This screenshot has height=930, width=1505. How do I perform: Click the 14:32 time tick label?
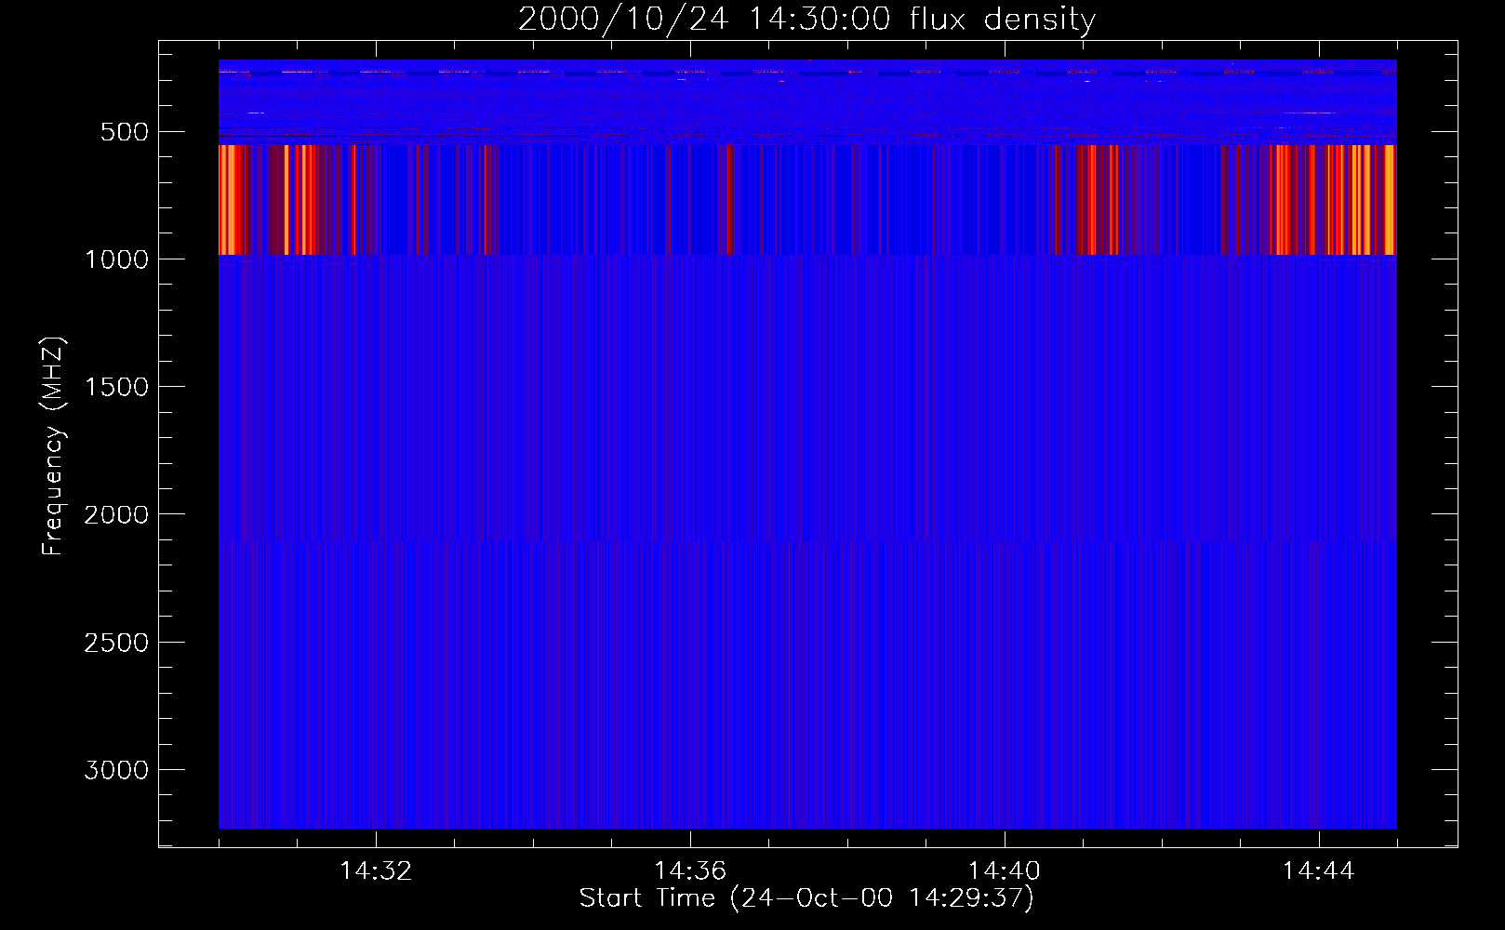[x=376, y=871]
